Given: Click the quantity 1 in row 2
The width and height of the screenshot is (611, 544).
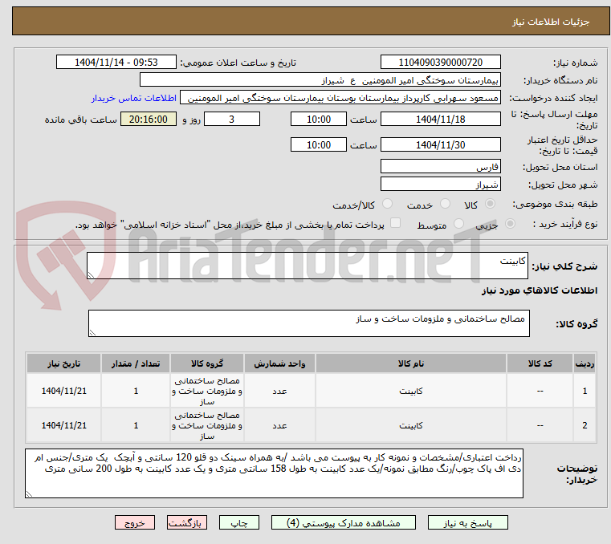Looking at the screenshot, I should click(136, 425).
